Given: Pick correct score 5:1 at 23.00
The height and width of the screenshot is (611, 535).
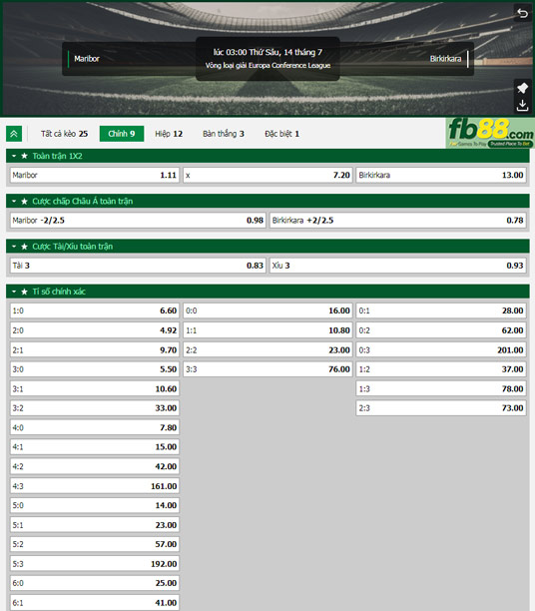Looking at the screenshot, I should [x=95, y=525].
